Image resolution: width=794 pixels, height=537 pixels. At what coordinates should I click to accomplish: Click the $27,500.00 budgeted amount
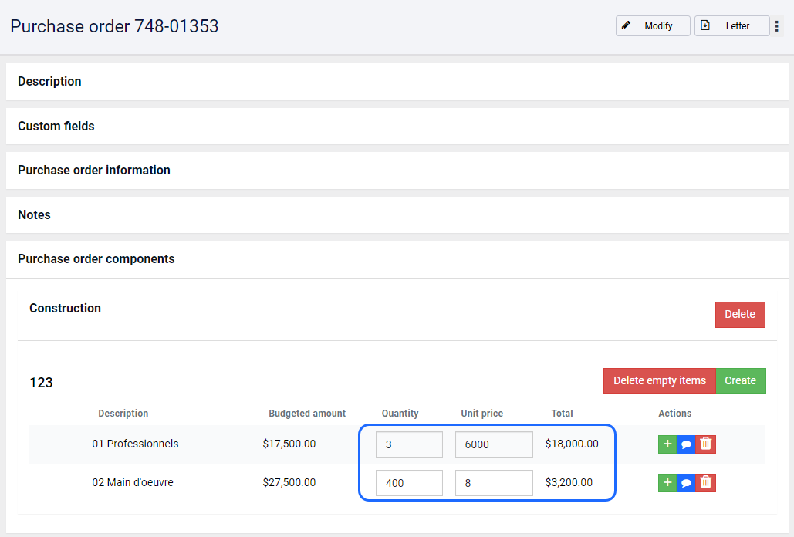pyautogui.click(x=289, y=482)
